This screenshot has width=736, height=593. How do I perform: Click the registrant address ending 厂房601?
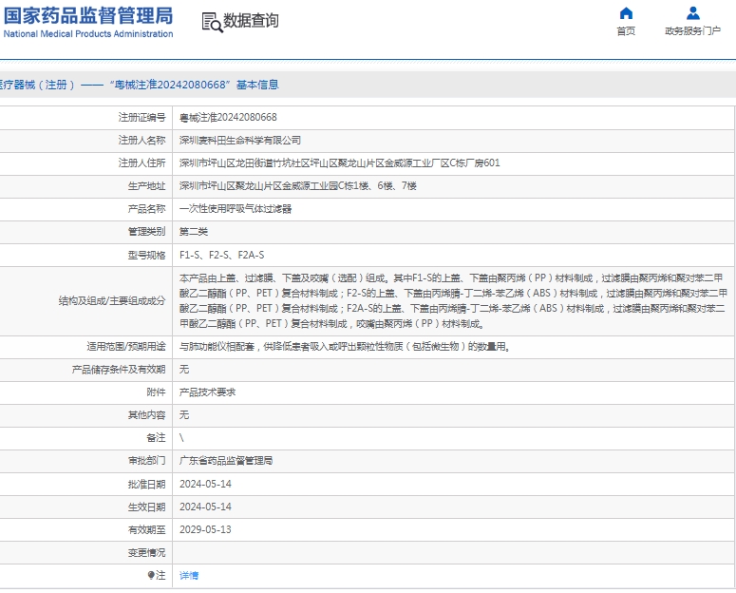pos(339,163)
